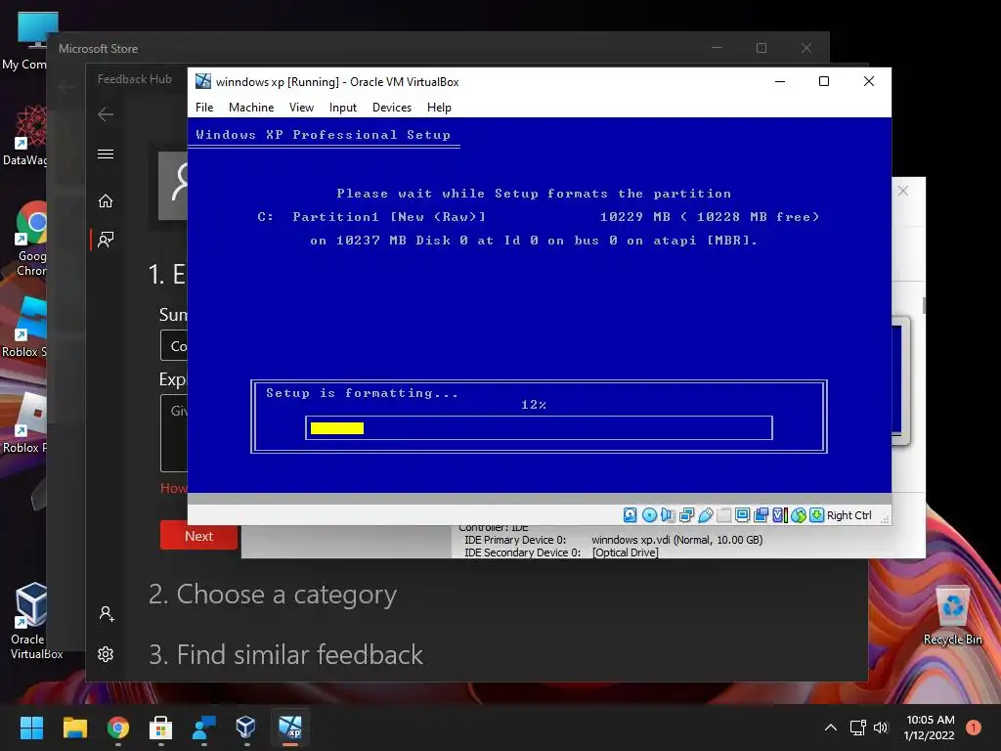Expand '2. Choose a category' section
The width and height of the screenshot is (1001, 751).
(273, 594)
